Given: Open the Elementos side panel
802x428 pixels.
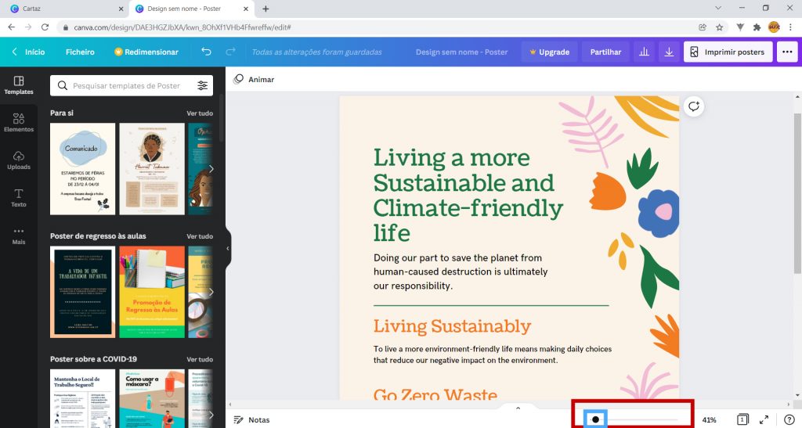Looking at the screenshot, I should [x=19, y=123].
